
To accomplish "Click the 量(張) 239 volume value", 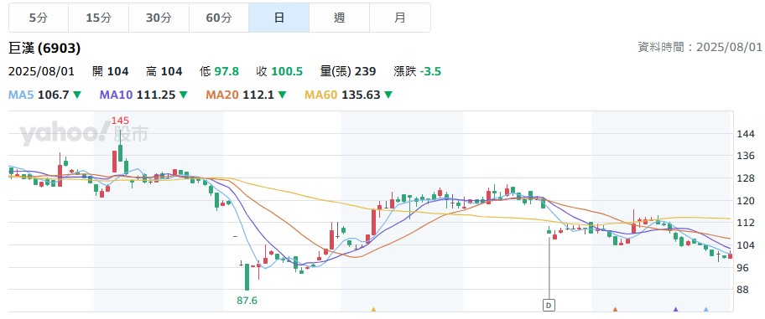I will [x=348, y=72].
